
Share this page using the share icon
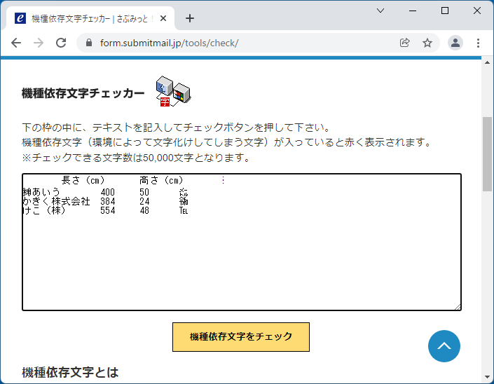[x=404, y=43]
